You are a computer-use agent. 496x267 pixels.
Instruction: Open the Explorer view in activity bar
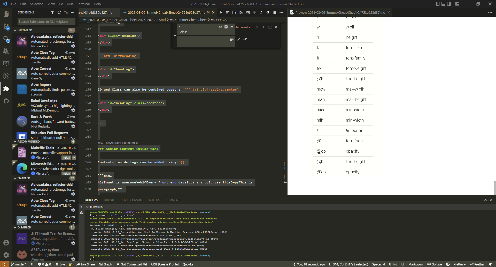click(6, 14)
